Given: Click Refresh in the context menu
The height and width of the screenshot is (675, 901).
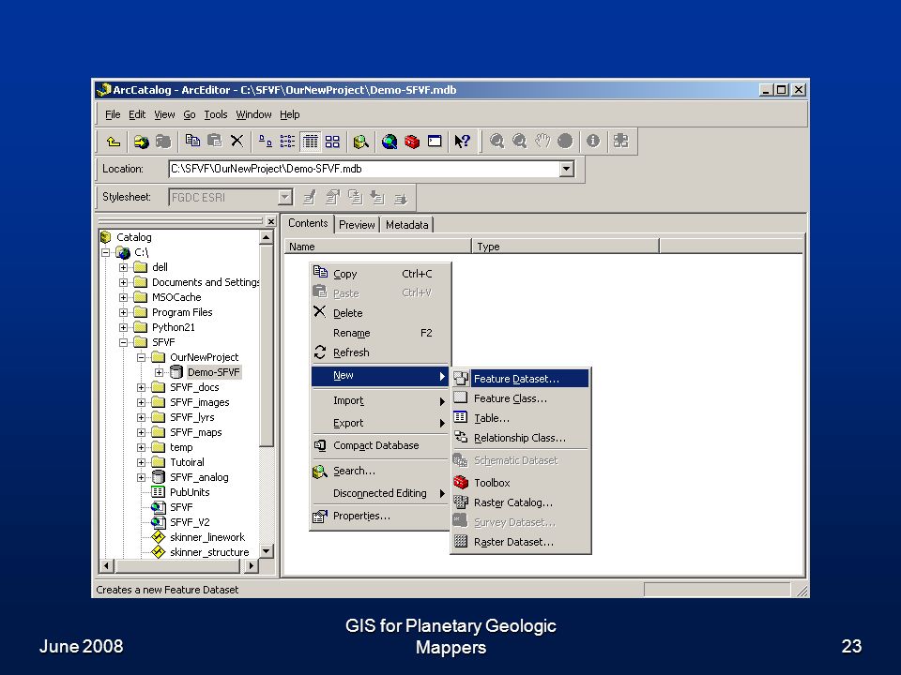Looking at the screenshot, I should 380,352.
